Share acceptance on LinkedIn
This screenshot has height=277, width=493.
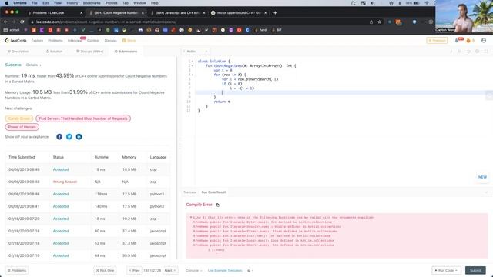click(79, 137)
